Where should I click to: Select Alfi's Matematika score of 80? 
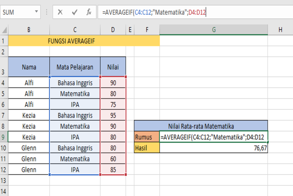tap(113, 94)
